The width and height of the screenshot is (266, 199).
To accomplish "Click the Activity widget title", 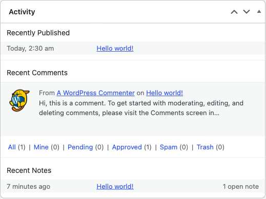I will [x=22, y=12].
